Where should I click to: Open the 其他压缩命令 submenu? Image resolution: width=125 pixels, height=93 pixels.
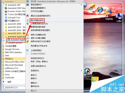pos(54,5)
